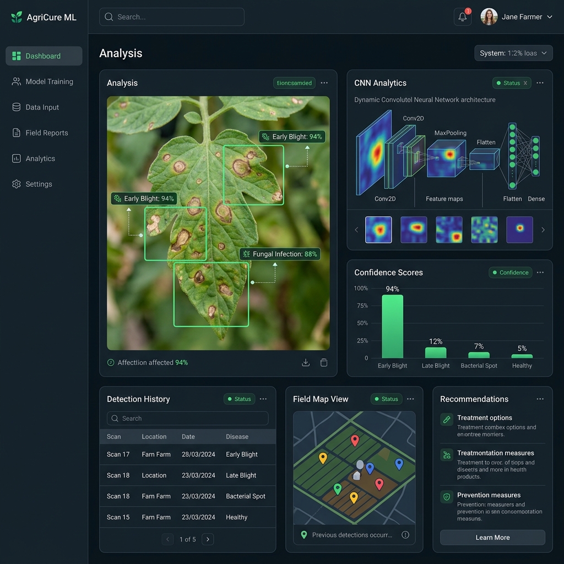Click the Treatment options icon
564x564 pixels.
[447, 419]
